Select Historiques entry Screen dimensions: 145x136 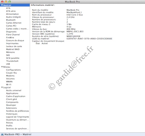pyautogui.click(x=12, y=114)
